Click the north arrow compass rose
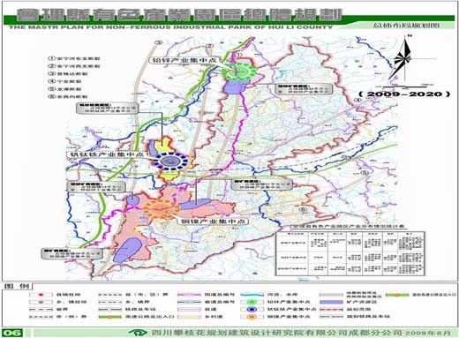This screenshot has height=338, width=459. click(403, 59)
